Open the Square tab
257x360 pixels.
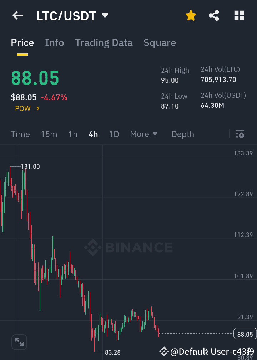coord(160,43)
